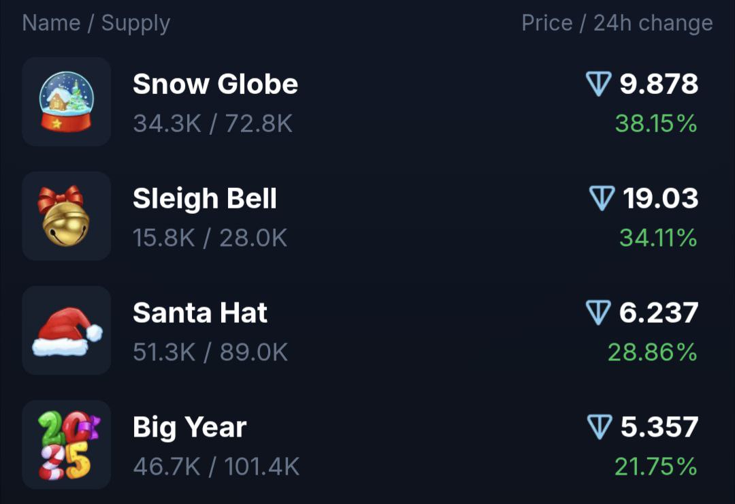Click the TON icon beside 19.03

(x=602, y=198)
